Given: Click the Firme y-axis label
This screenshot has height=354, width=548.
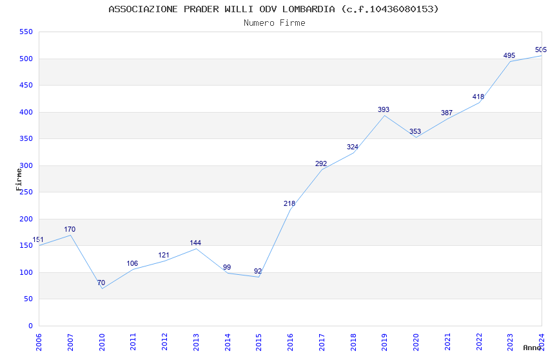Looking at the screenshot, I should 19,180.
